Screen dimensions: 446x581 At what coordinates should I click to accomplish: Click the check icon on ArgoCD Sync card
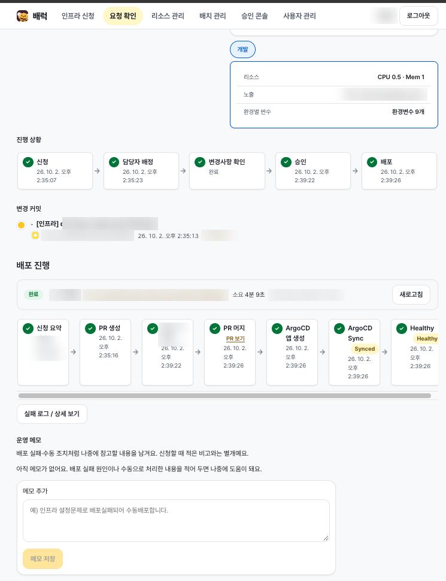click(339, 329)
